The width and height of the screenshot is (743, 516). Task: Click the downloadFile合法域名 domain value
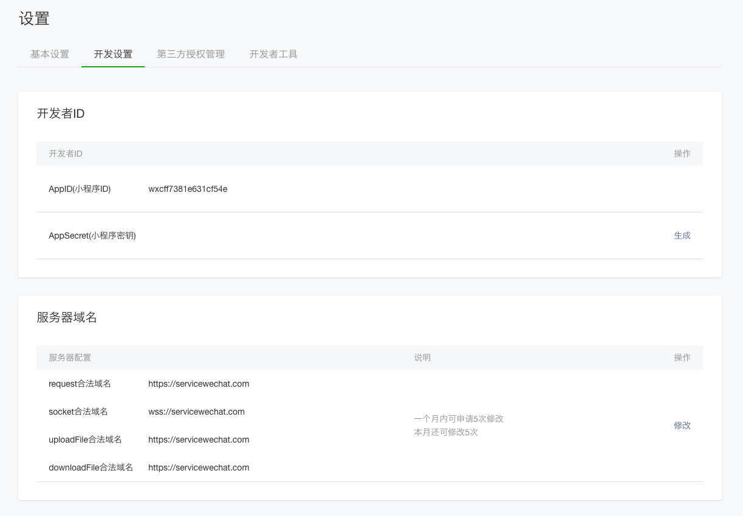(199, 467)
